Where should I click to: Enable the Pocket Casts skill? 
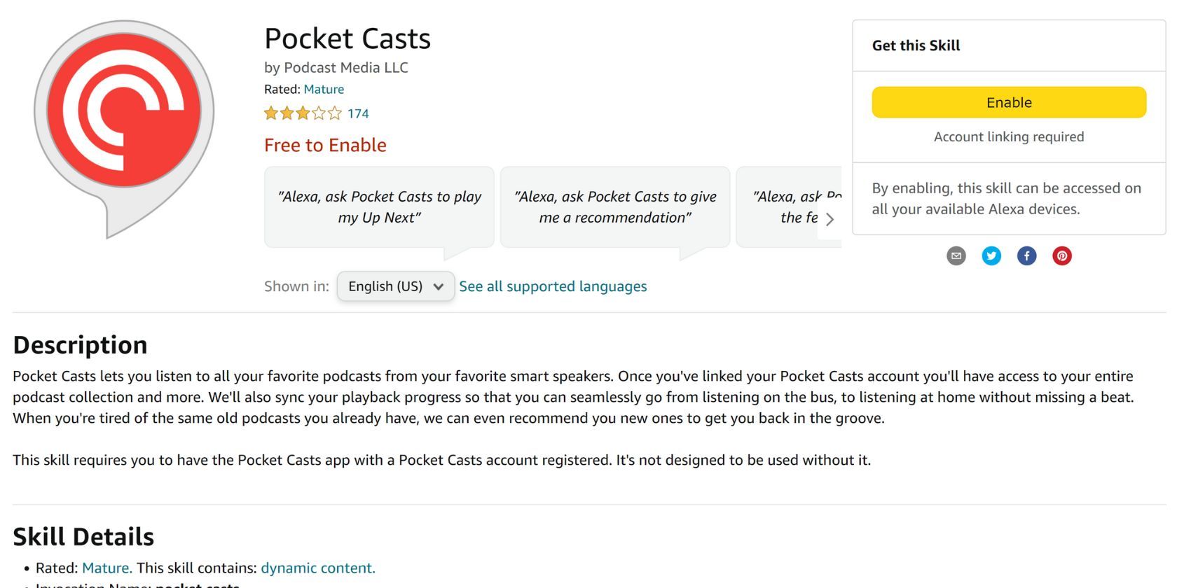pos(1008,101)
